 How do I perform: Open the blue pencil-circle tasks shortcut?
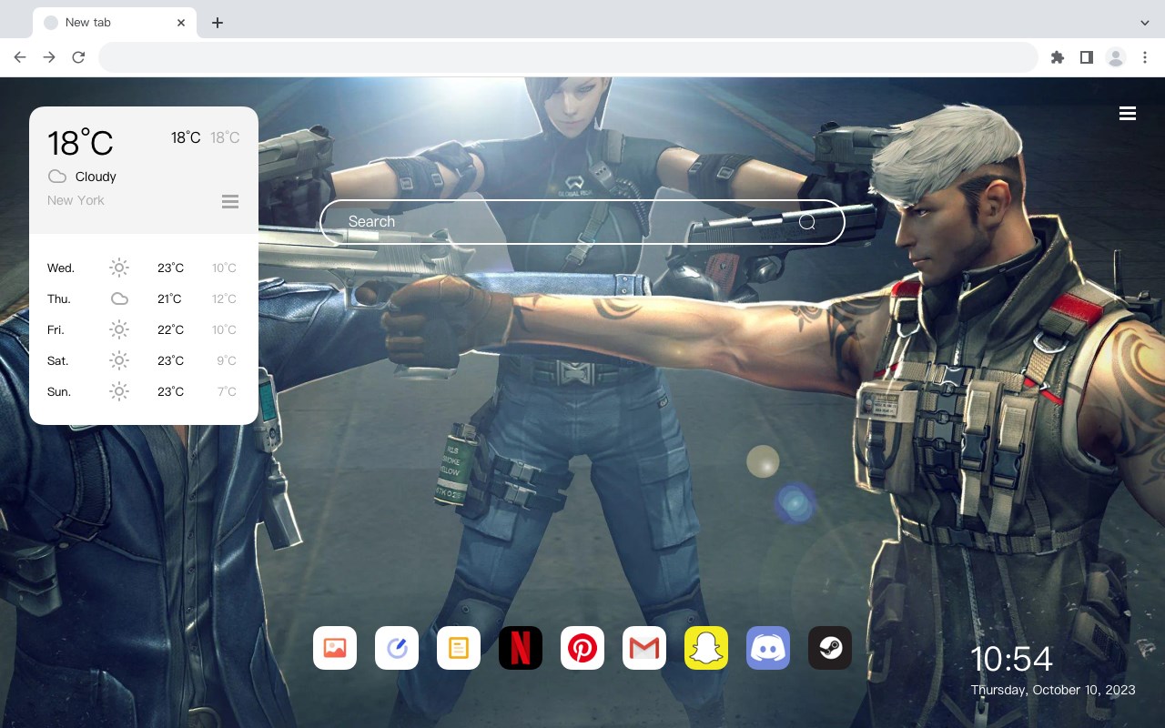pos(397,648)
